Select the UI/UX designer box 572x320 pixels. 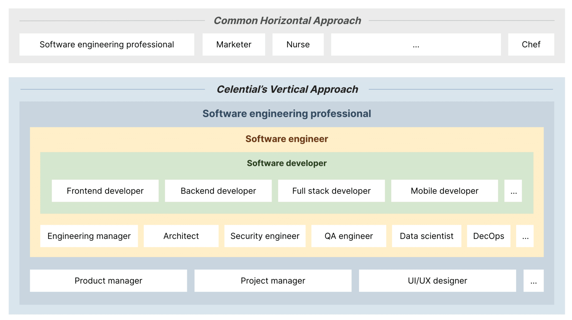pyautogui.click(x=437, y=281)
